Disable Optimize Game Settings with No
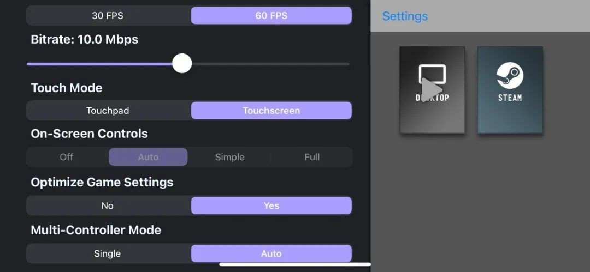 tap(108, 205)
